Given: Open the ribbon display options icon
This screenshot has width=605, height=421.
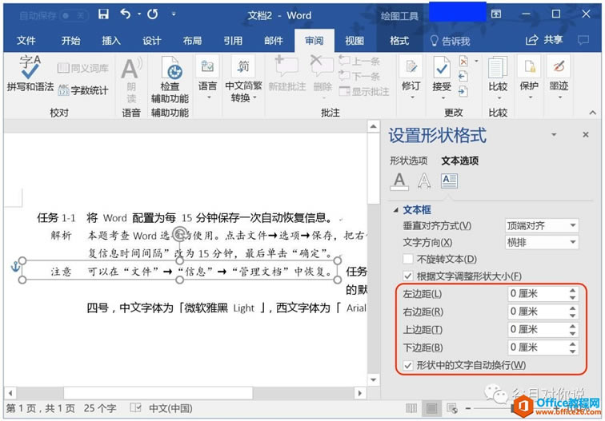Looking at the screenshot, I should pyautogui.click(x=496, y=14).
